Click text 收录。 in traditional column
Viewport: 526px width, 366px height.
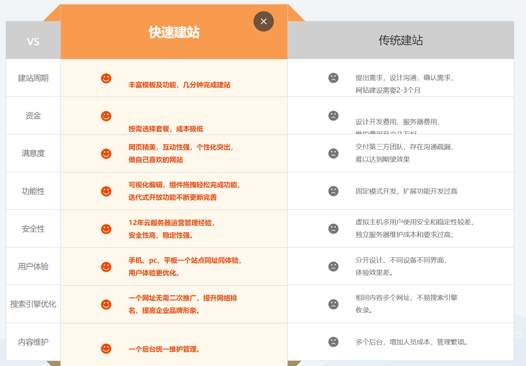(364, 310)
